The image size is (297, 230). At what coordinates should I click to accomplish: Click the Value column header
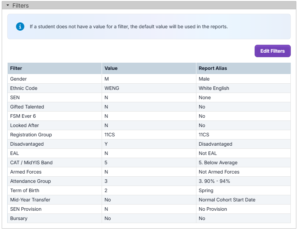(111, 68)
